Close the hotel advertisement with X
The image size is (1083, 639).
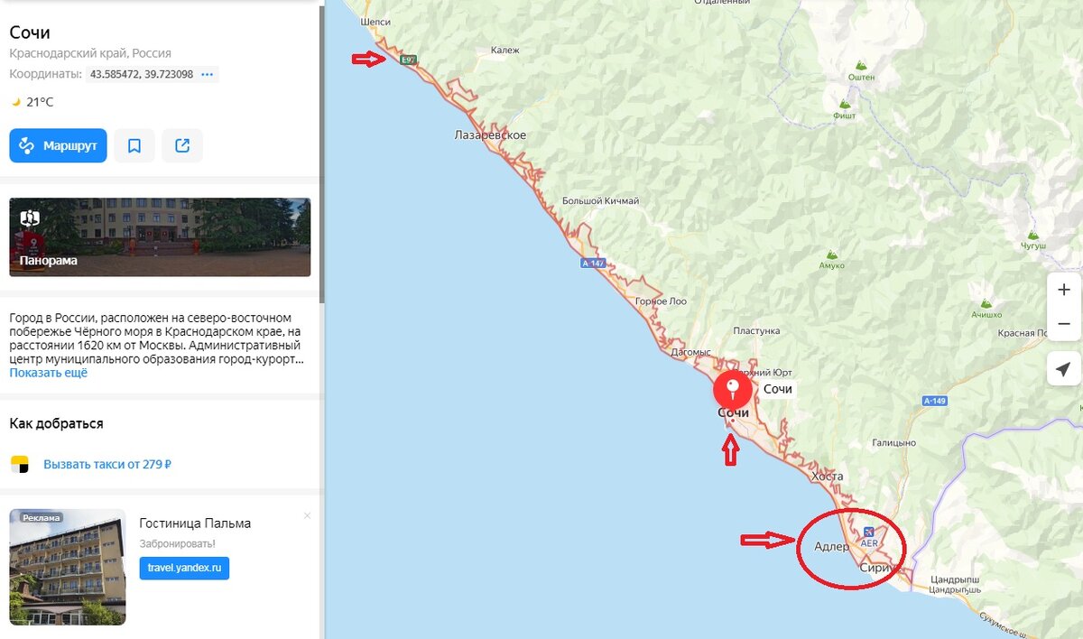tap(307, 515)
